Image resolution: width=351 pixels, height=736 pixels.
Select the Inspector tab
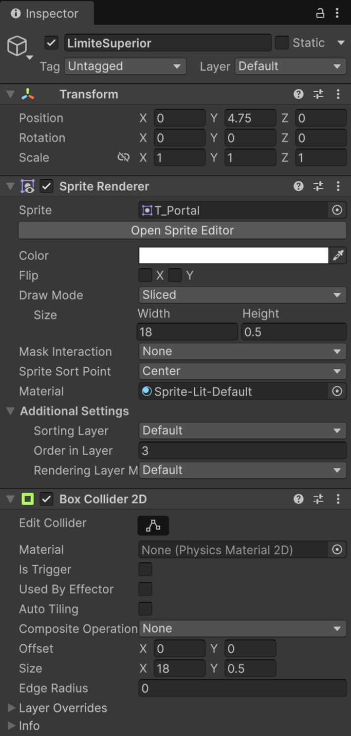pos(46,13)
